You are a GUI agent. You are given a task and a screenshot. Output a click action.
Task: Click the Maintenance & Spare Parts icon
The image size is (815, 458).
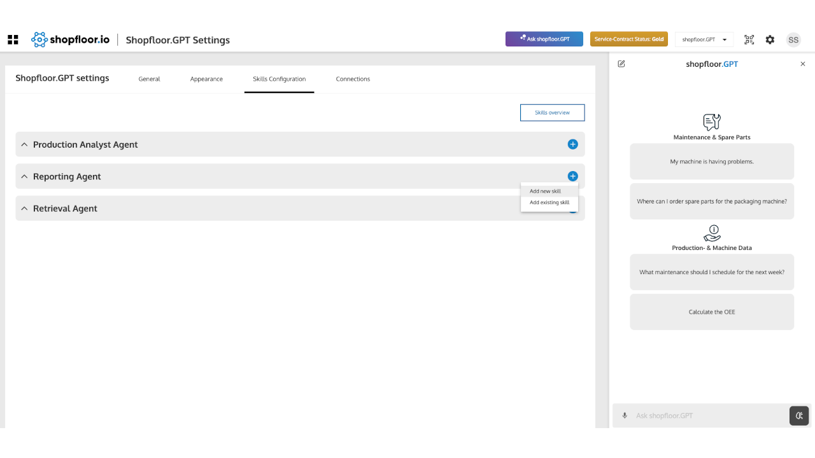point(712,121)
